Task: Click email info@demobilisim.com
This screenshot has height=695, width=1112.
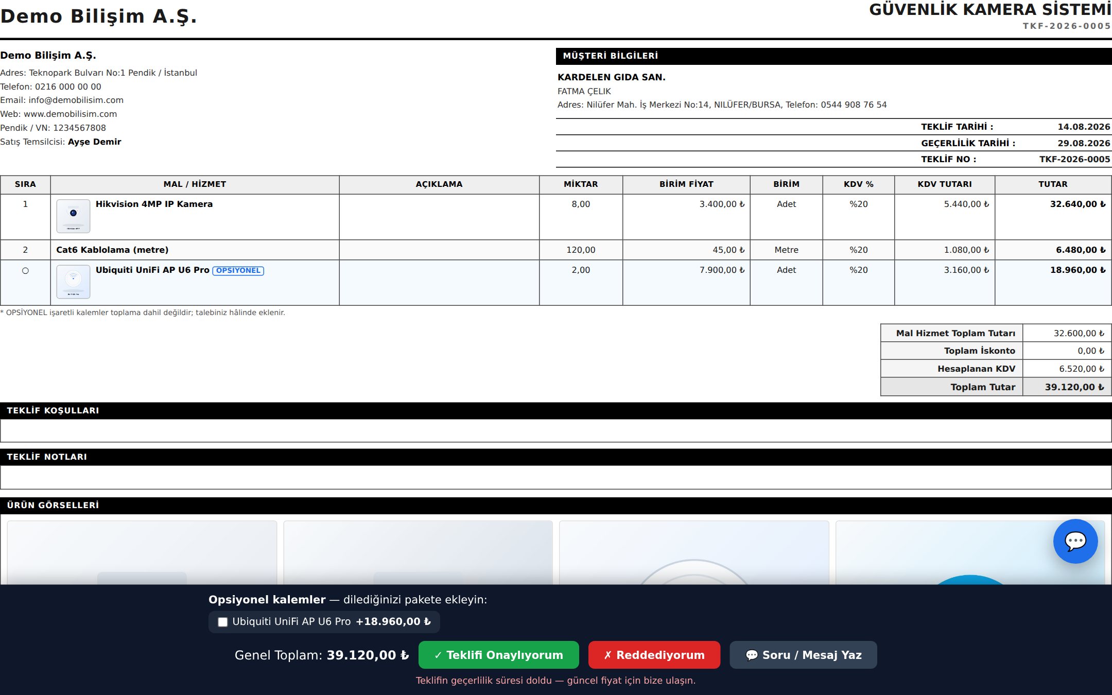Action: point(76,100)
